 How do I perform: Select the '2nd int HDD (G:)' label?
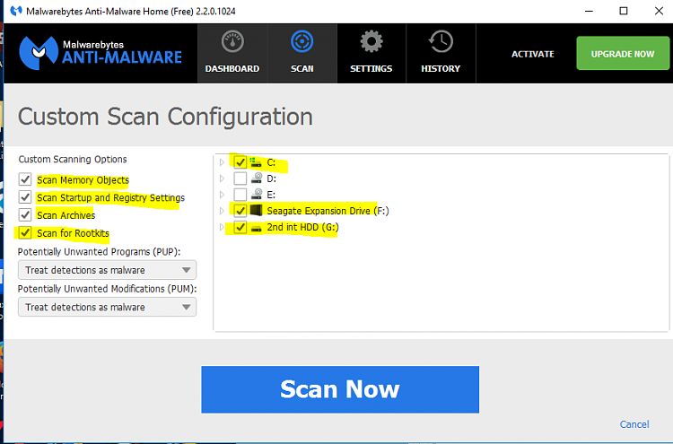[302, 227]
